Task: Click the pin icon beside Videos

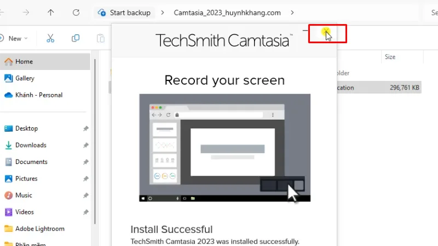Action: pyautogui.click(x=85, y=212)
